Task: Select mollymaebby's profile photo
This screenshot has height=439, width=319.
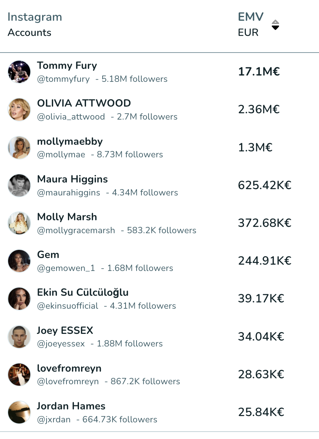Action: 19,148
